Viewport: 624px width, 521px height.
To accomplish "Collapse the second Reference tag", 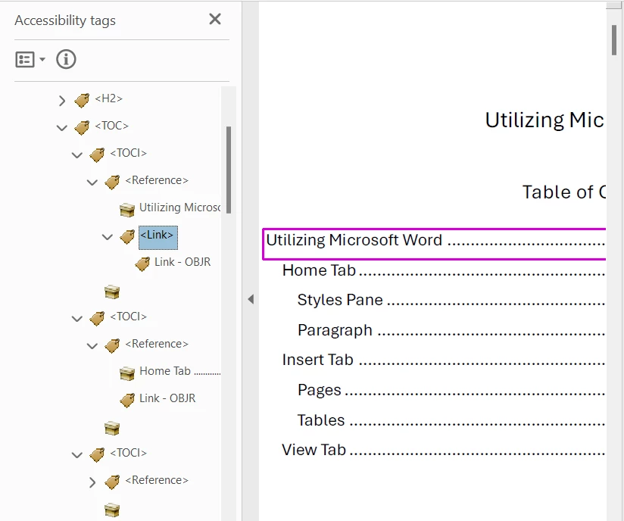I will pyautogui.click(x=92, y=346).
